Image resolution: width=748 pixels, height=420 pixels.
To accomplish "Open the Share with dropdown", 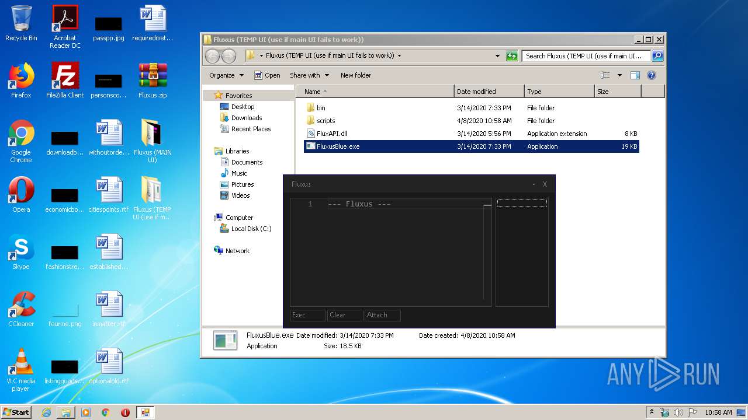I will [x=310, y=75].
